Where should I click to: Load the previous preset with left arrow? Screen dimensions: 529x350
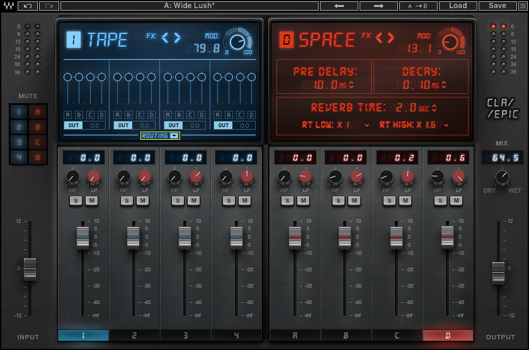point(339,6)
